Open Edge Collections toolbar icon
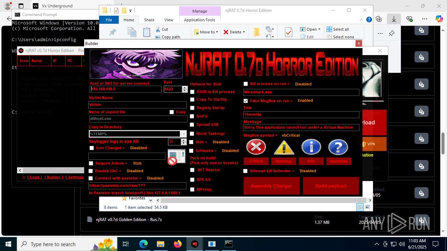447x251 pixels. 379,19
